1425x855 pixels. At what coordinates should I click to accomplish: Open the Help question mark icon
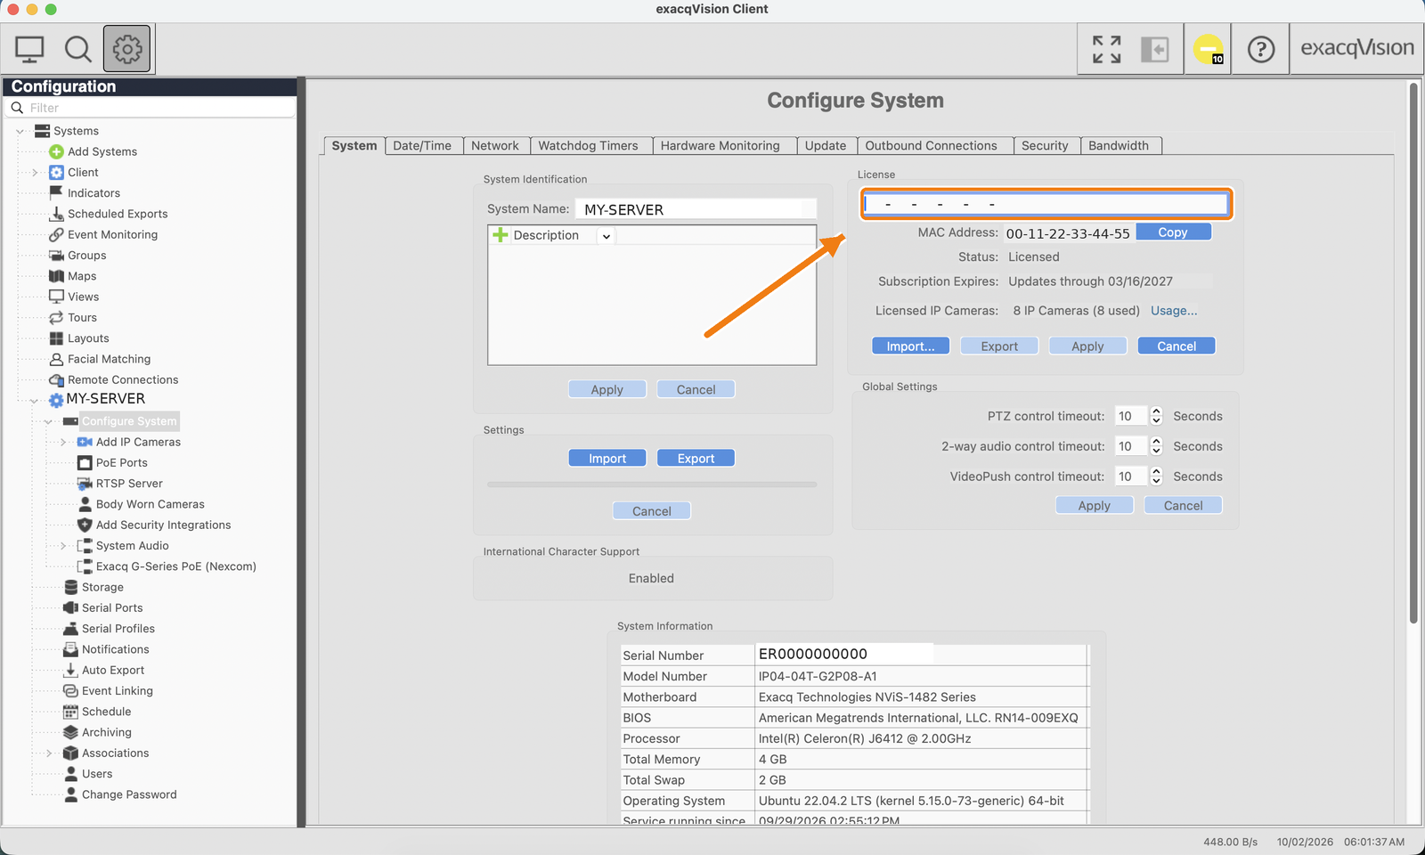tap(1261, 49)
